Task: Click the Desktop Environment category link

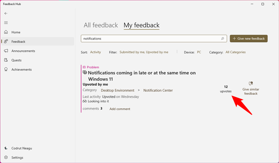Action: coord(118,91)
